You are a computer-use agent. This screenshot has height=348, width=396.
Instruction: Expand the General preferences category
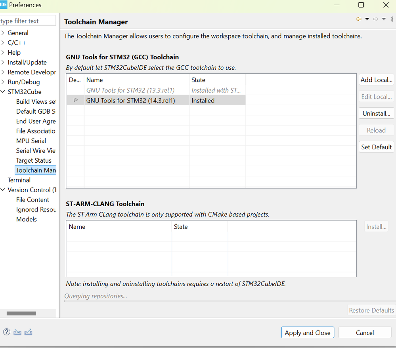click(3, 33)
